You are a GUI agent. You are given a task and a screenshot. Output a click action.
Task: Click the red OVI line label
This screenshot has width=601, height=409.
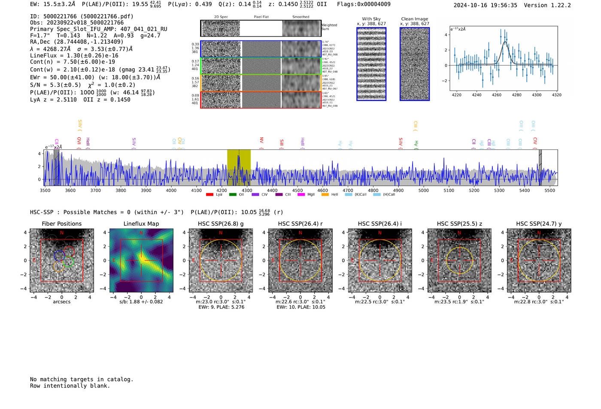(79, 143)
